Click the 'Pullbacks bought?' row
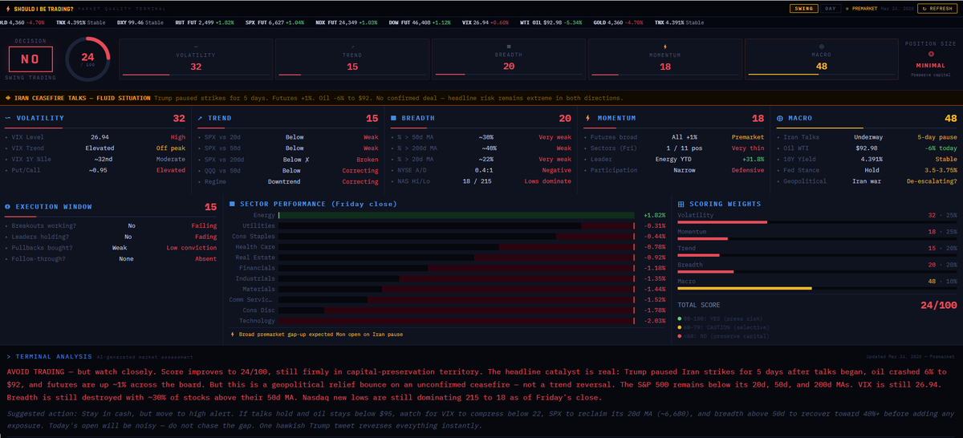 111,248
